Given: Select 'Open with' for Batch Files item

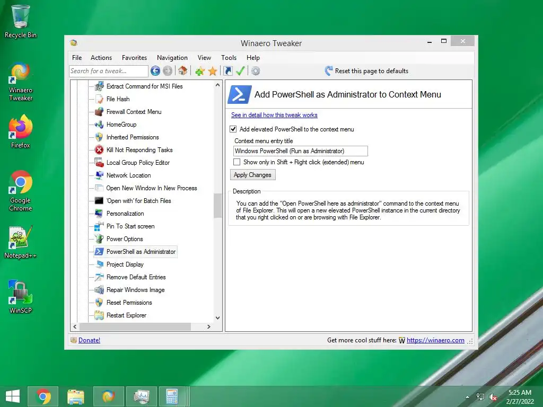Looking at the screenshot, I should (138, 201).
